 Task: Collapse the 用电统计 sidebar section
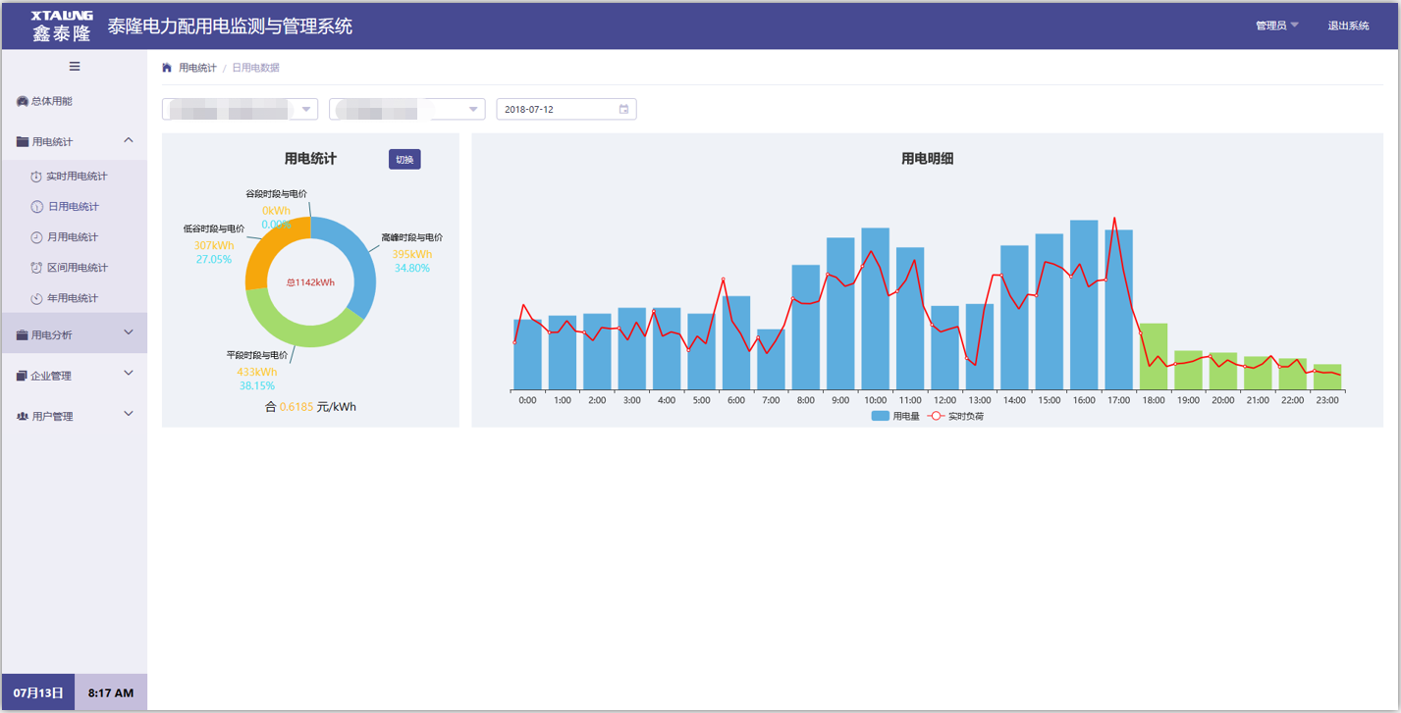(129, 141)
